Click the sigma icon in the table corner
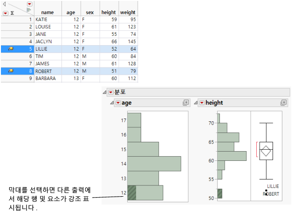 [x=12, y=13]
